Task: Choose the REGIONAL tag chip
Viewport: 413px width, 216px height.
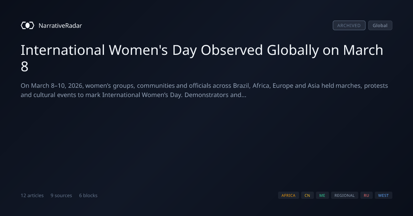Action: [x=345, y=195]
